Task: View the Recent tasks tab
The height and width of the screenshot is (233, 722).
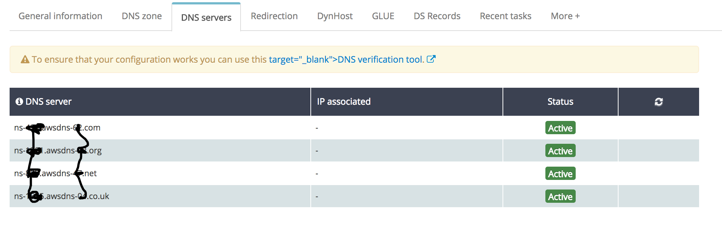Action: 505,16
